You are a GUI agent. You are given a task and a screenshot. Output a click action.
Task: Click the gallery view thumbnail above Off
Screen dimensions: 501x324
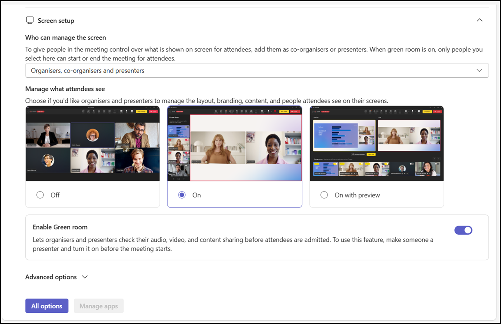[93, 144]
